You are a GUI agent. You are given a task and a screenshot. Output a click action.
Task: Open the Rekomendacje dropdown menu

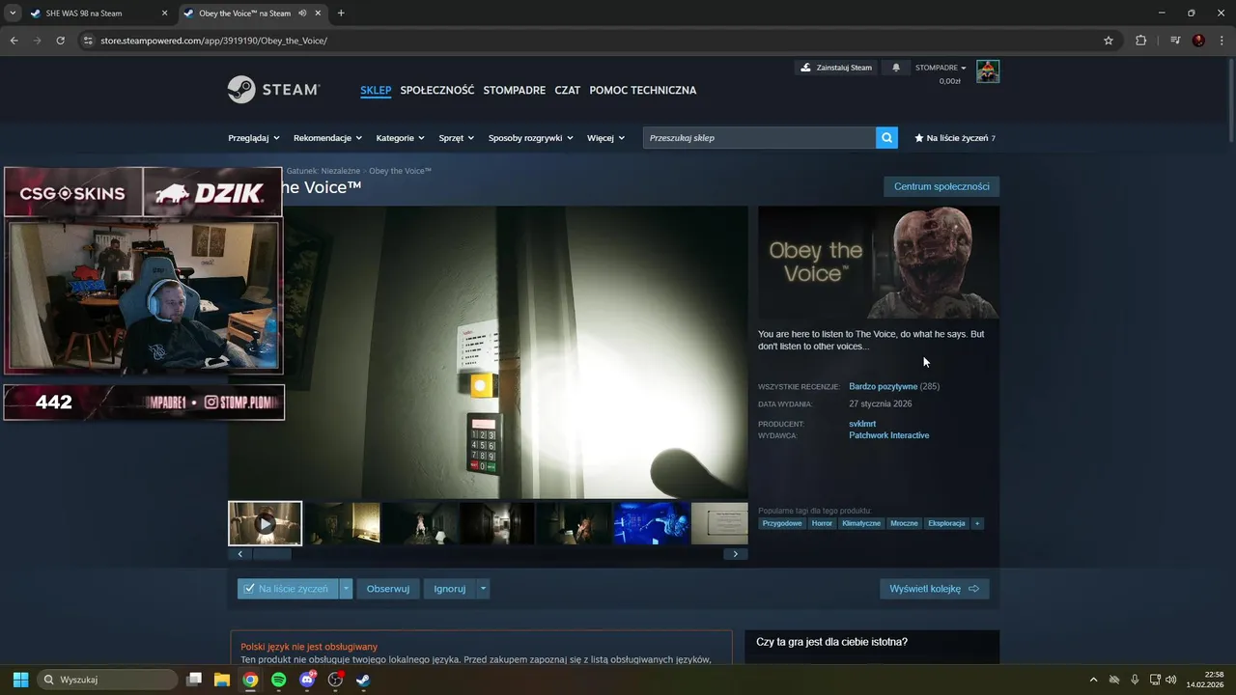click(x=328, y=138)
